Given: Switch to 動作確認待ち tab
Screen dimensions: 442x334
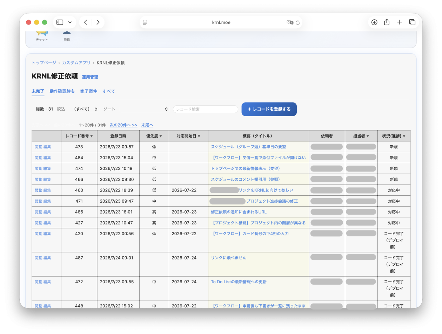Looking at the screenshot, I should [62, 91].
